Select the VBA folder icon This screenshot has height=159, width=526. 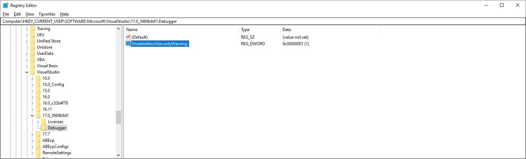[x=33, y=60]
